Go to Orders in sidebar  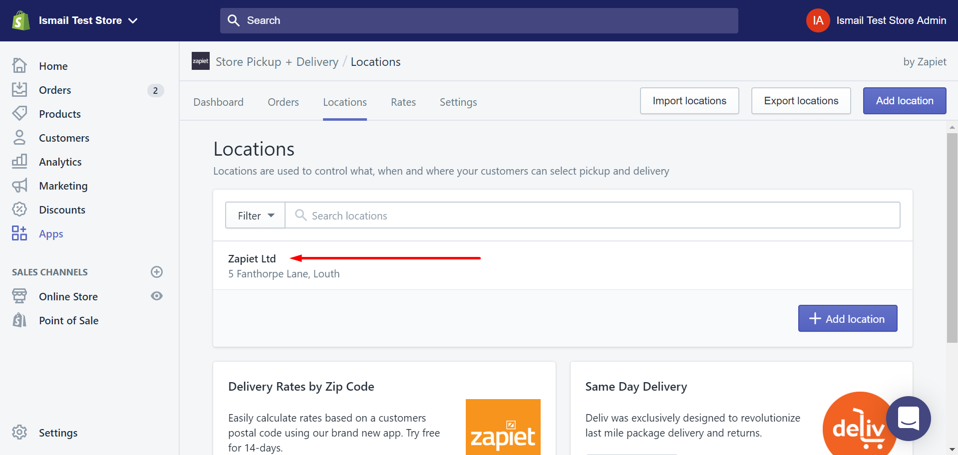[55, 90]
